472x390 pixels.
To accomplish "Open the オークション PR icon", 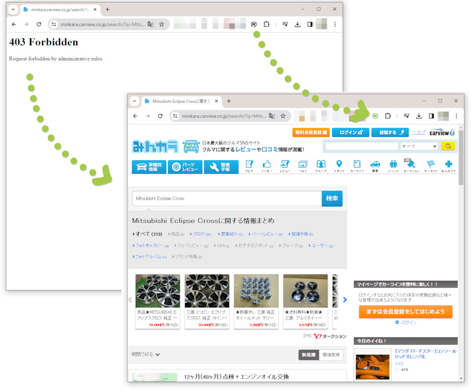I will pyautogui.click(x=412, y=166).
